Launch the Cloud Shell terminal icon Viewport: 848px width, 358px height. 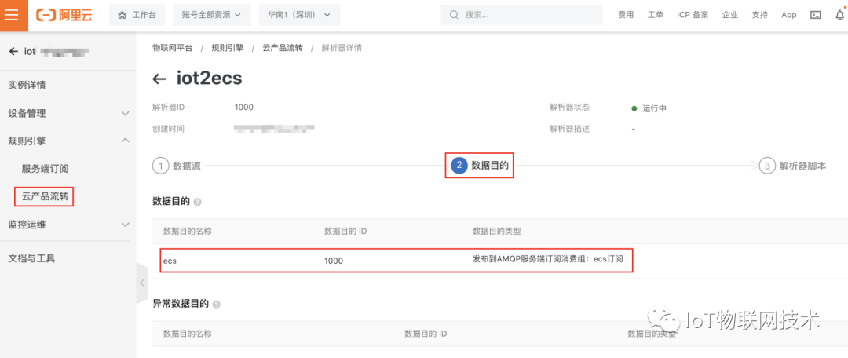point(816,15)
